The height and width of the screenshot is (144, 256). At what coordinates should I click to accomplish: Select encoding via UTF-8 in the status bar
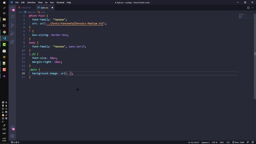click(x=214, y=142)
